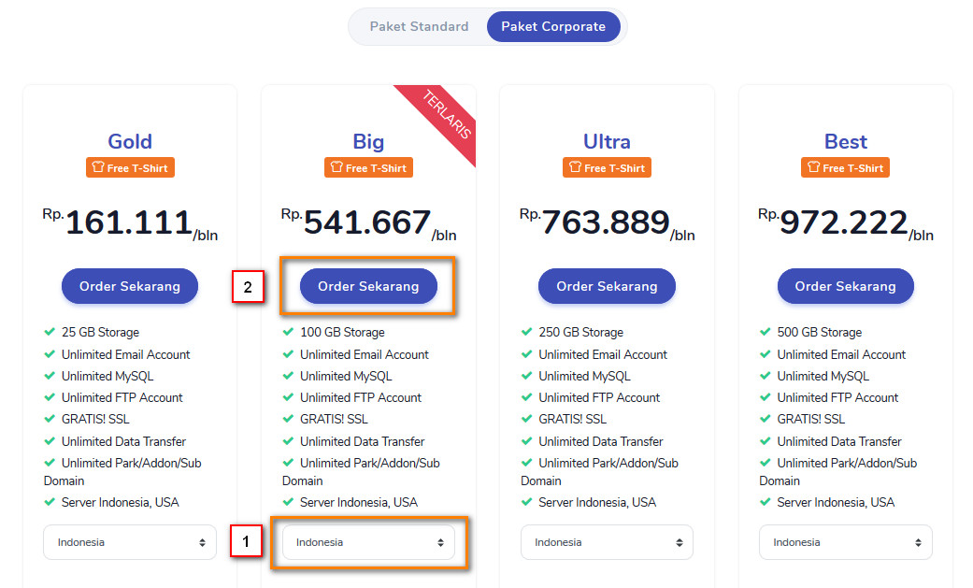This screenshot has width=973, height=588.
Task: Click the checkmark beside 25 GB Storage
Action: pos(48,332)
